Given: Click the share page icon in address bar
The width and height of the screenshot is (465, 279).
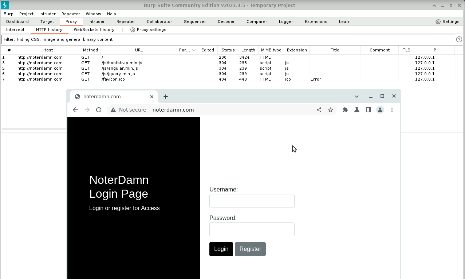Looking at the screenshot, I should tap(319, 110).
